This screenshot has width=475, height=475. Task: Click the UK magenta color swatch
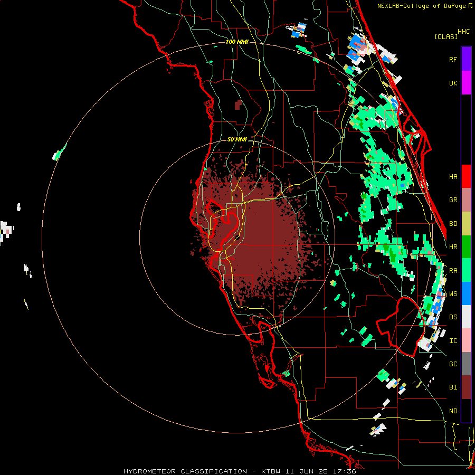click(x=466, y=83)
